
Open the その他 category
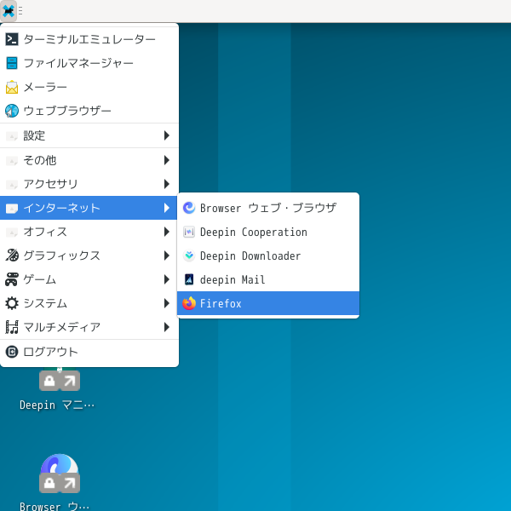pos(89,160)
